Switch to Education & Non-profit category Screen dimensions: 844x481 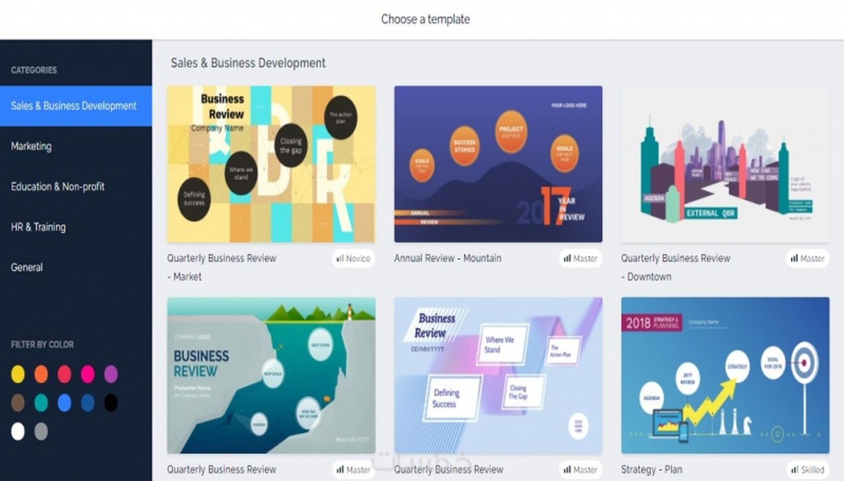[x=58, y=186]
